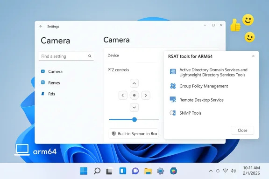
Task: Click the Find a setting search box
Action: [66, 56]
